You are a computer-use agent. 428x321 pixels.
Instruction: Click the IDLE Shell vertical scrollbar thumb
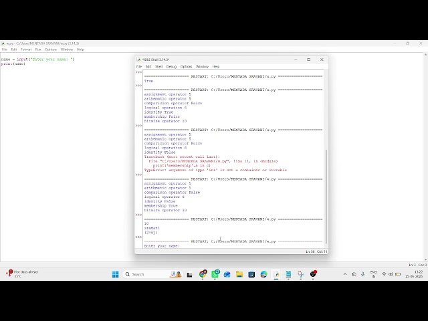pyautogui.click(x=326, y=196)
